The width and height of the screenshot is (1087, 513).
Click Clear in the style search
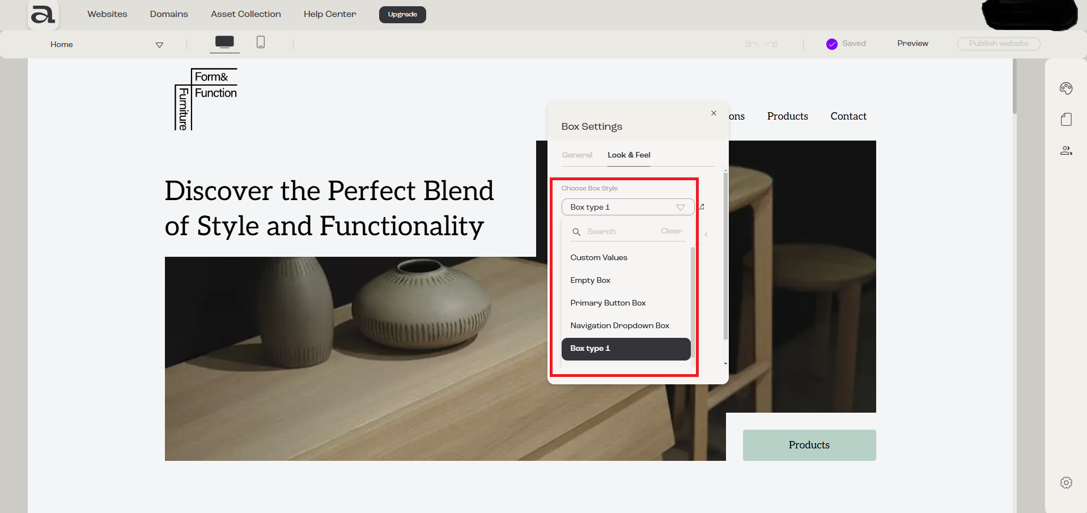click(x=672, y=231)
